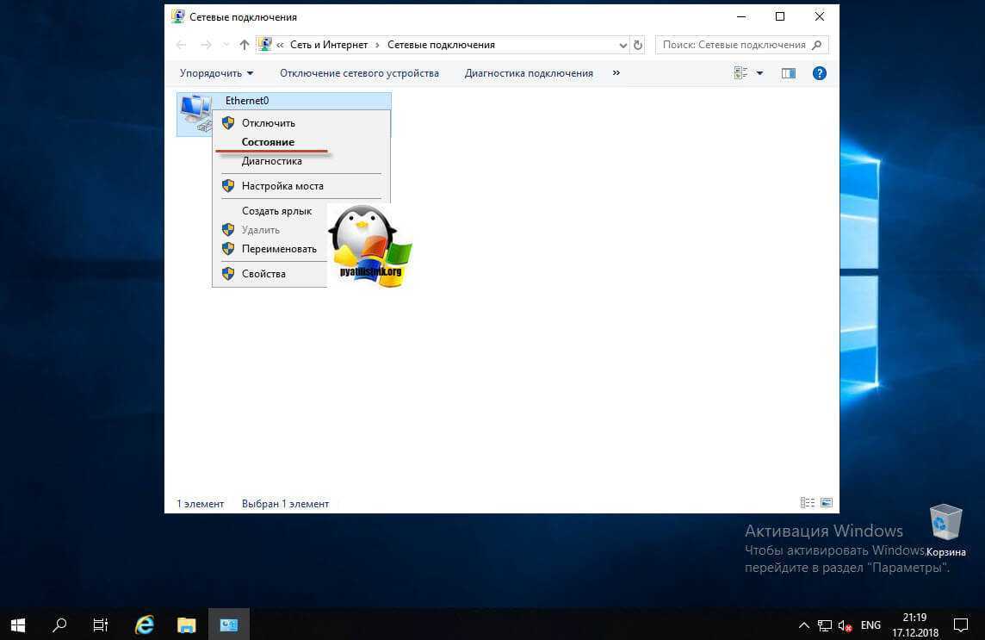The width and height of the screenshot is (985, 640).
Task: Click Диагностика подключения in toolbar
Action: coord(529,73)
